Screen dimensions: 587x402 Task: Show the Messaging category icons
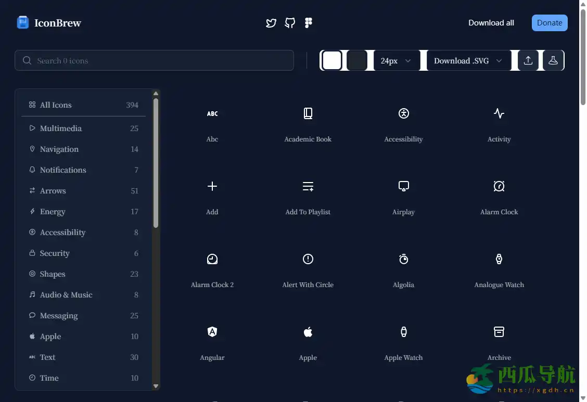59,316
